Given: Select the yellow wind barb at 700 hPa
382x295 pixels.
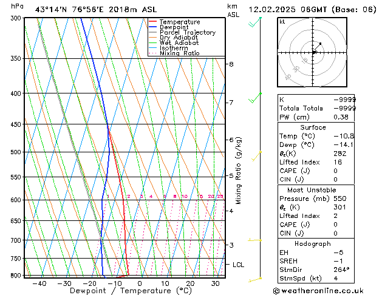Looking at the screenshot, I should click(x=255, y=240).
